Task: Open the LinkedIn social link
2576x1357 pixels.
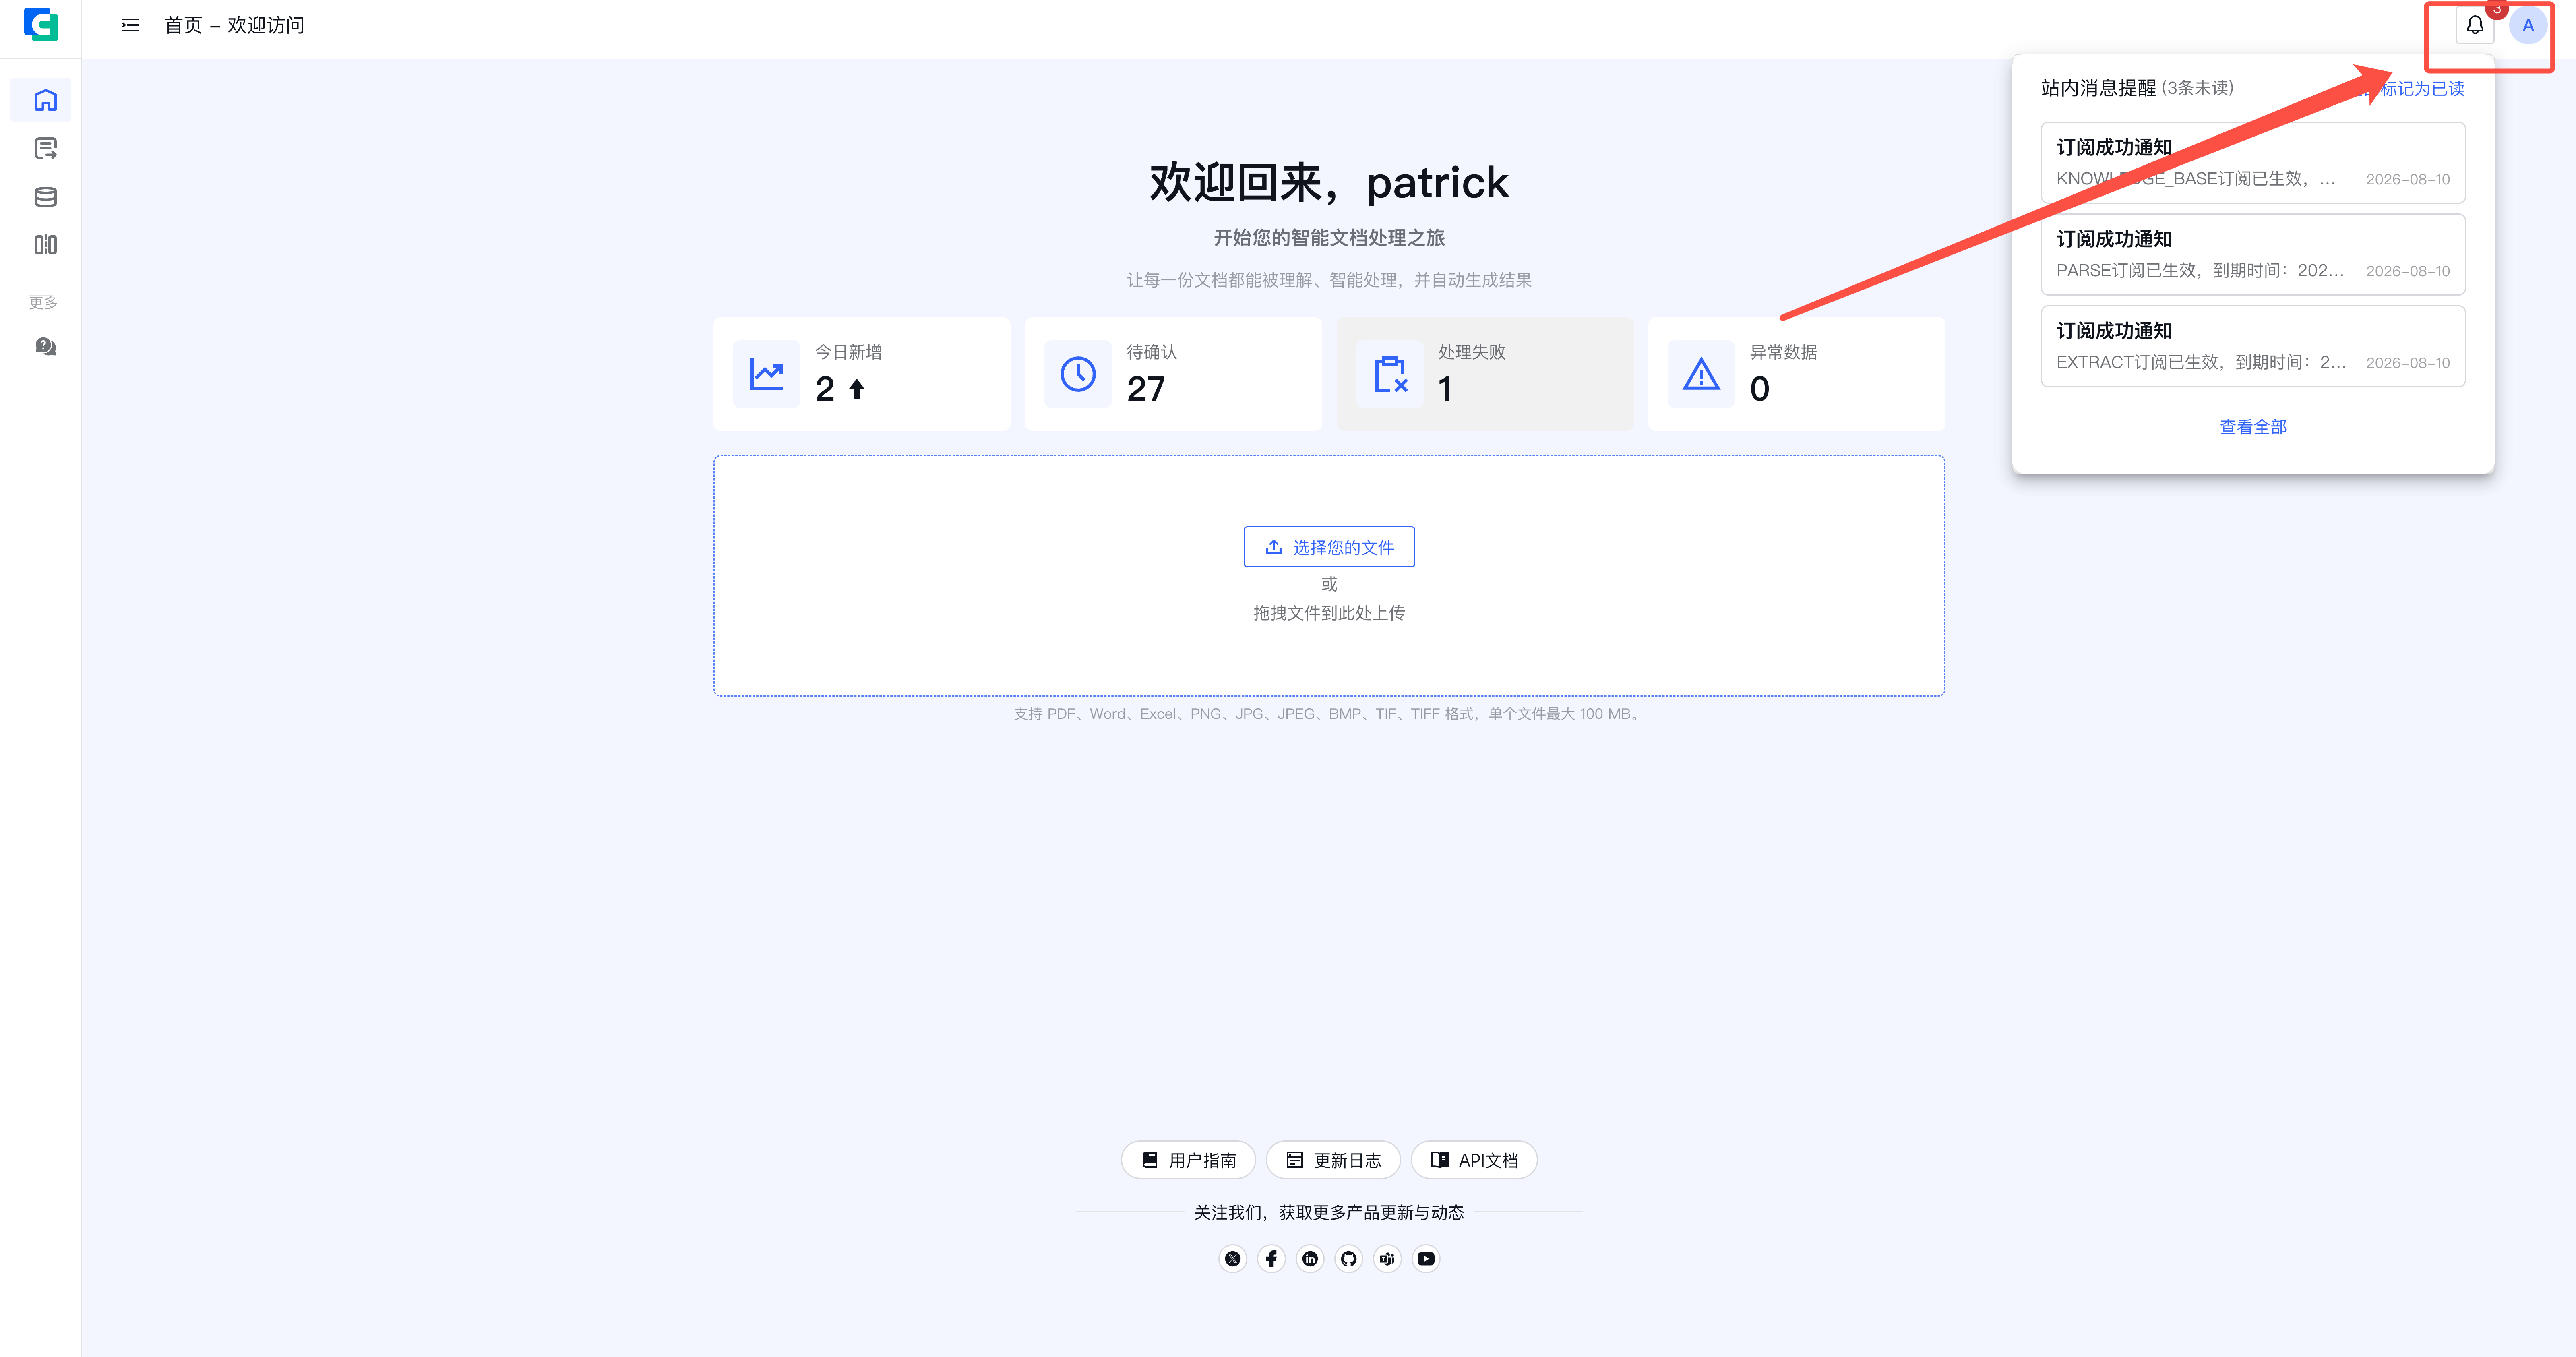Action: point(1310,1259)
